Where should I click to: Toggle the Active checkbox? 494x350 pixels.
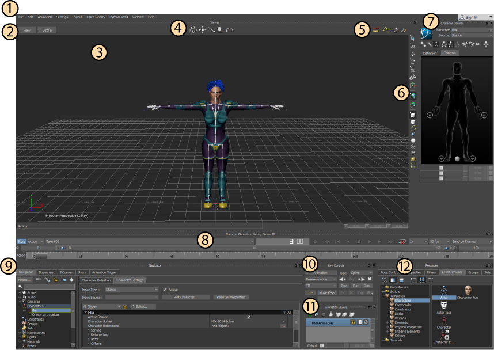[165, 290]
